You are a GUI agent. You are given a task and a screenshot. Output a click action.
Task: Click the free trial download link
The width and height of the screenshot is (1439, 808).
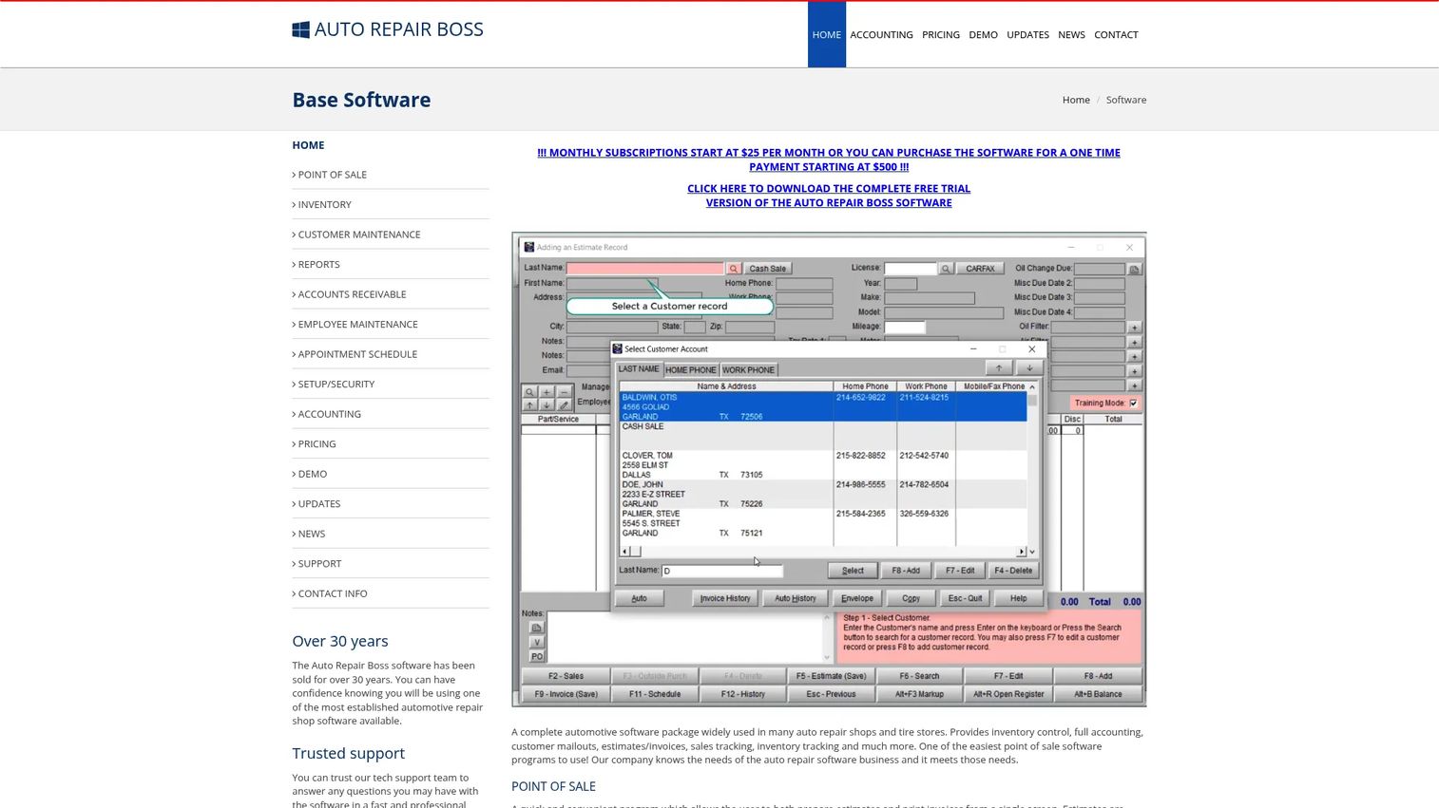pyautogui.click(x=829, y=196)
